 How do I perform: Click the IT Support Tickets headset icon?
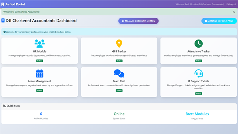[199, 74]
